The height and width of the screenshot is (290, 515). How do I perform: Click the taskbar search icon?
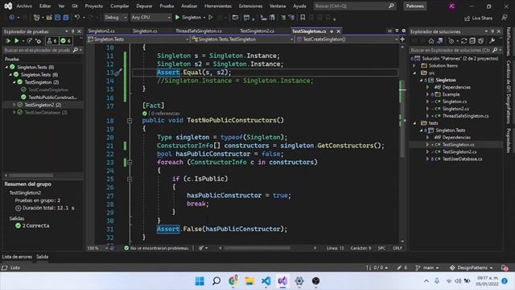tap(216, 281)
